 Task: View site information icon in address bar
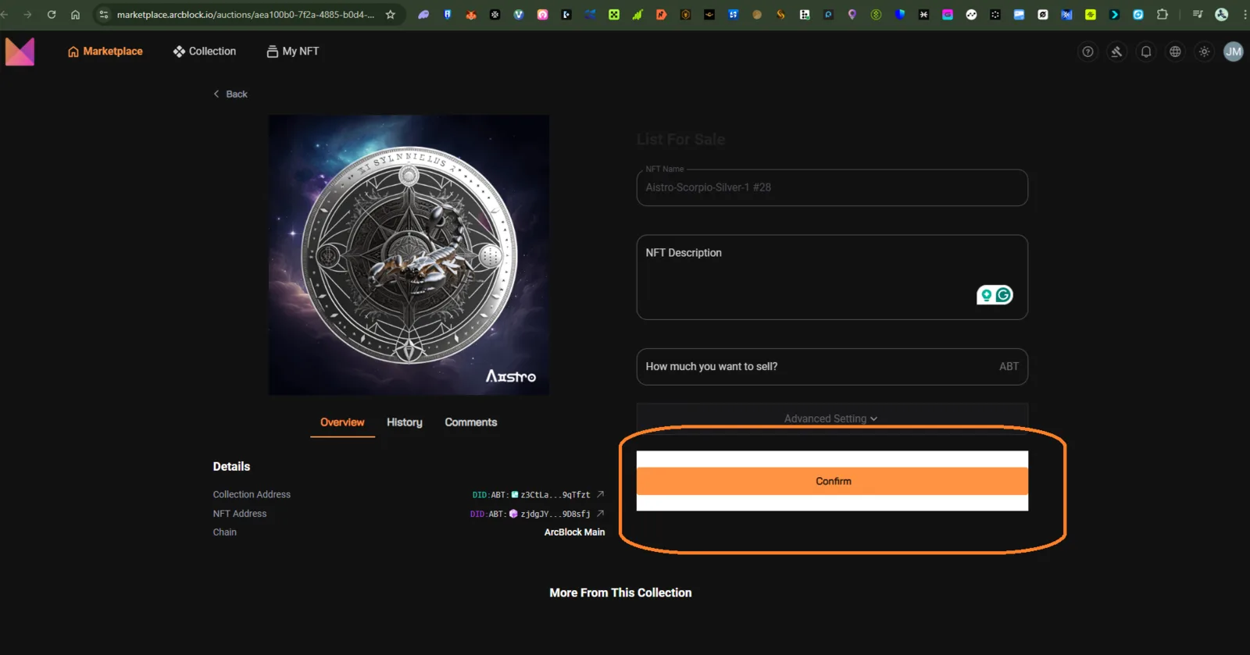click(104, 14)
